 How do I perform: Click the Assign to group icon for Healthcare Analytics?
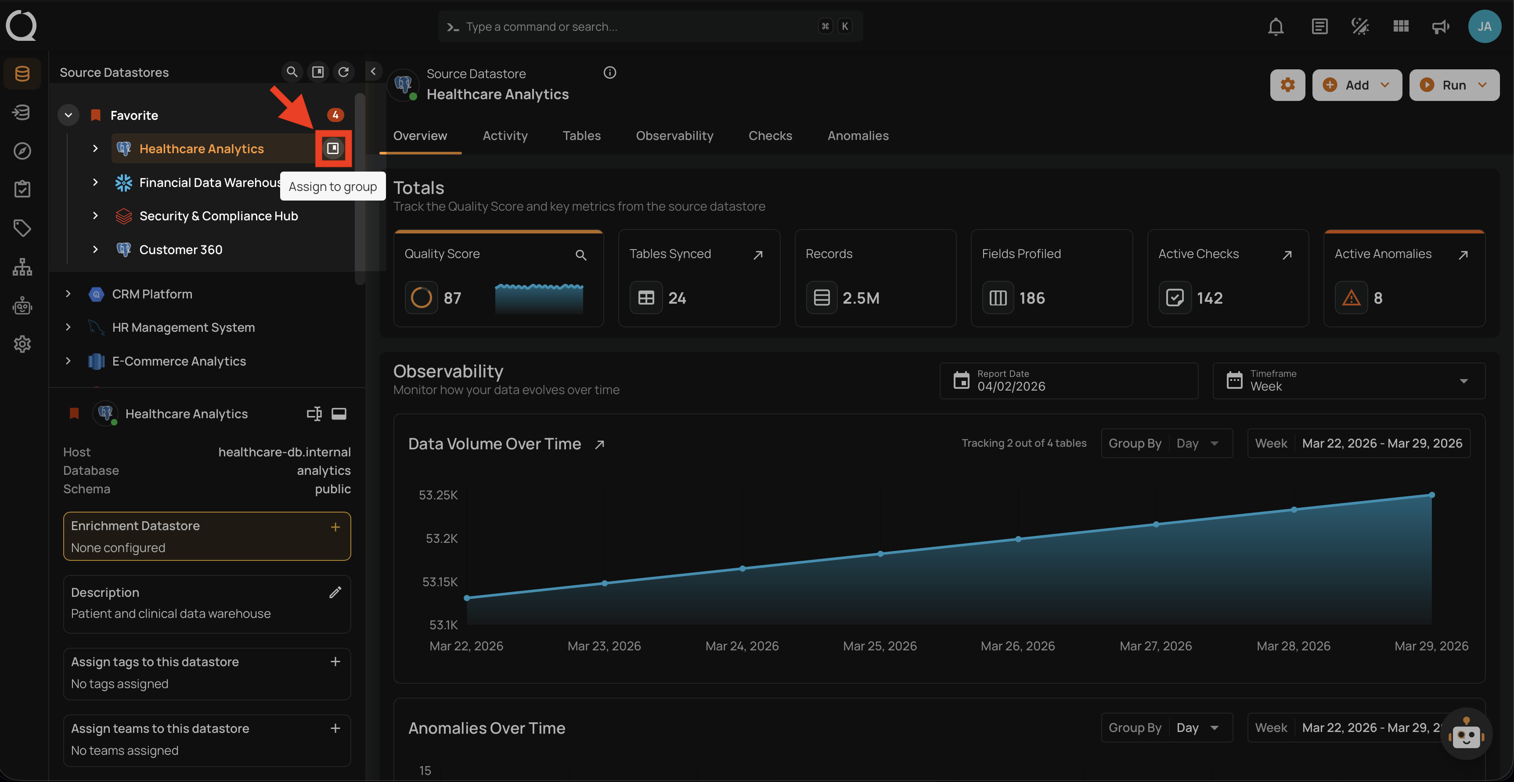point(333,149)
